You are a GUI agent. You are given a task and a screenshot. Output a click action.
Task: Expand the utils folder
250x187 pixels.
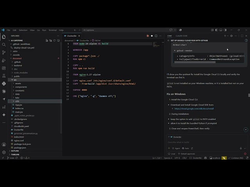(35, 101)
